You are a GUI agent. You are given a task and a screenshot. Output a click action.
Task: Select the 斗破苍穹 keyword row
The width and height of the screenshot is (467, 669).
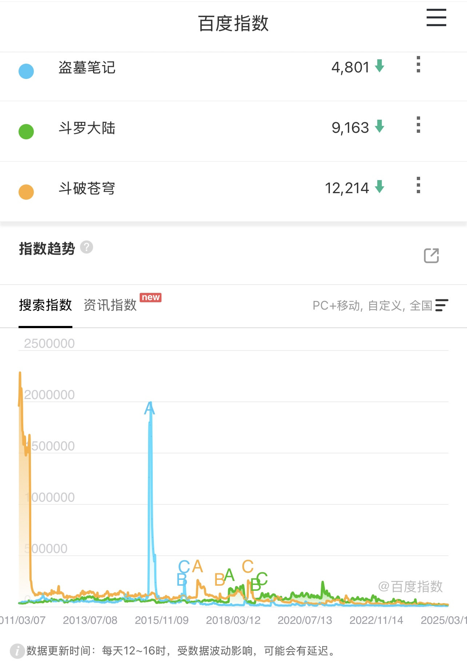click(233, 191)
